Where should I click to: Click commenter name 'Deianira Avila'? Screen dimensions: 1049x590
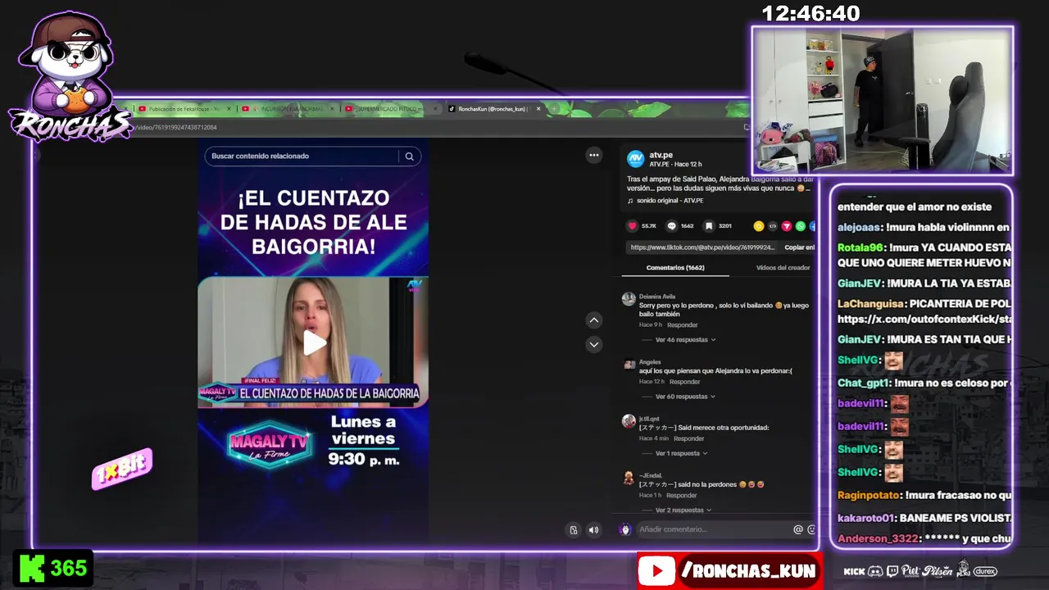(657, 297)
